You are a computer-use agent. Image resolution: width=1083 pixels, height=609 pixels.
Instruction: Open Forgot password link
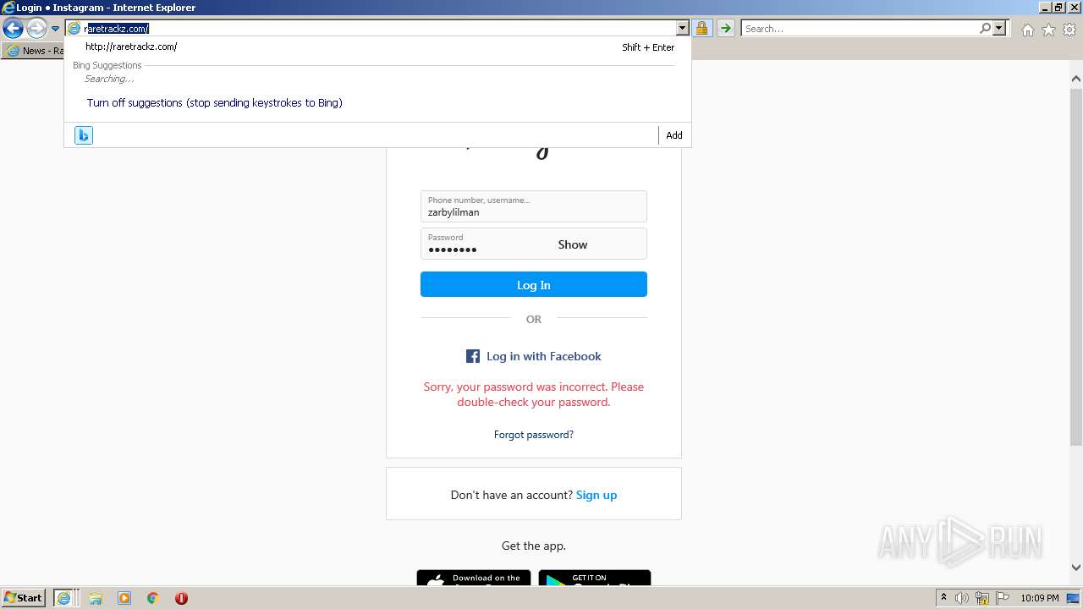pos(534,435)
